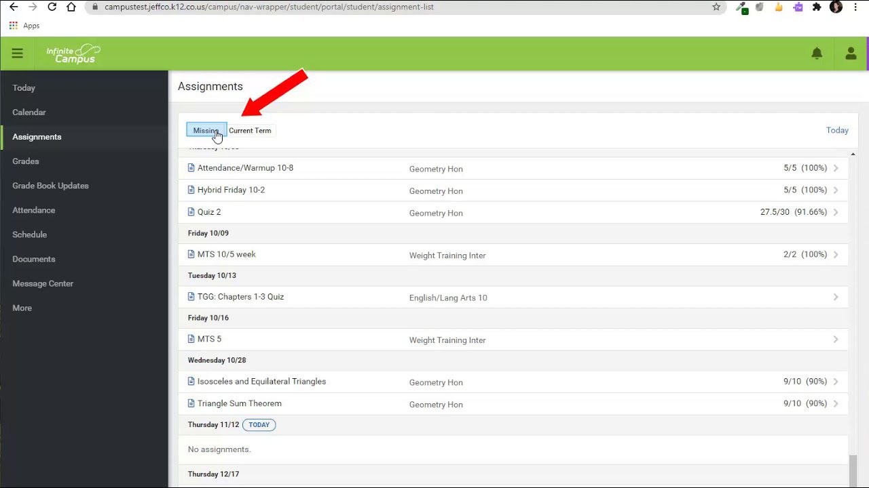
Task: Click the 27.5/30 (91.66%) score
Action: pyautogui.click(x=794, y=212)
